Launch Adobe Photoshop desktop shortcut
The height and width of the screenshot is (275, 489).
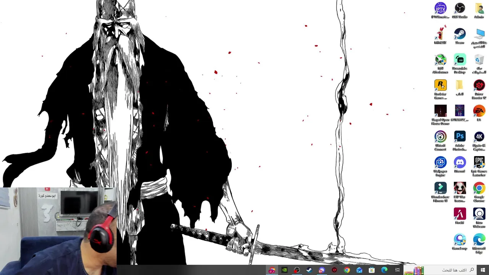pos(460,141)
